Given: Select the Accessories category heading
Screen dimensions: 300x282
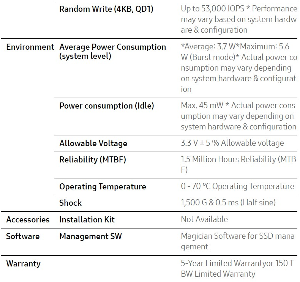Looking at the screenshot, I should pyautogui.click(x=28, y=220).
